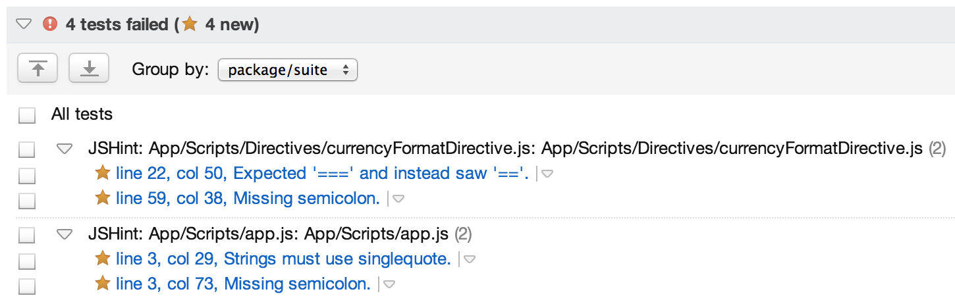
Task: Open 'line 3, col 73, Missing semicolon' link
Action: point(243,284)
